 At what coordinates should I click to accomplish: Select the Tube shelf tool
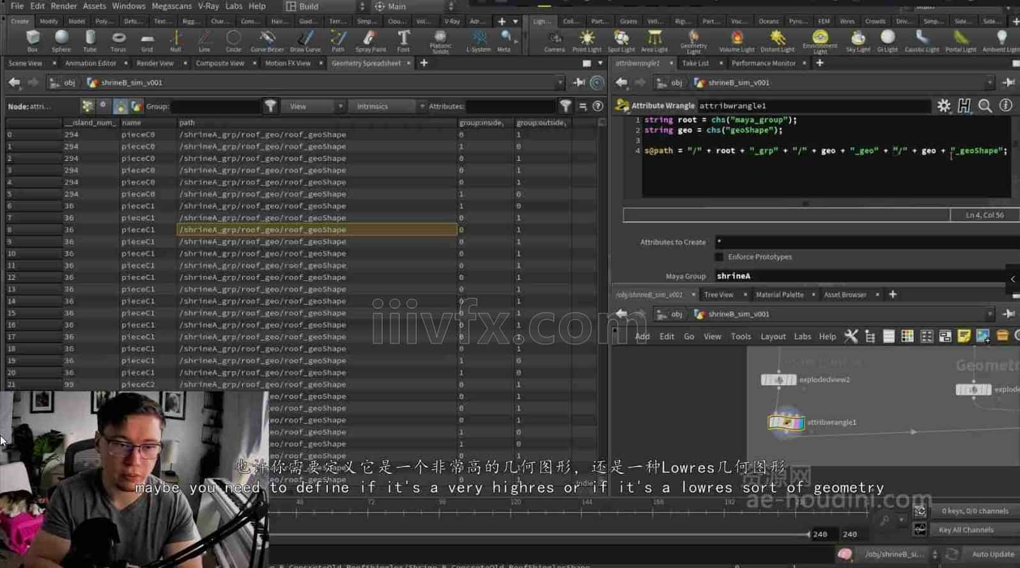(89, 41)
